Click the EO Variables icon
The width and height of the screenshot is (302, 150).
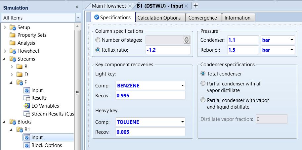click(27, 106)
